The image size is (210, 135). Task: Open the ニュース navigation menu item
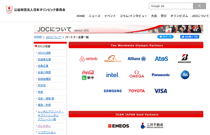[94, 16]
